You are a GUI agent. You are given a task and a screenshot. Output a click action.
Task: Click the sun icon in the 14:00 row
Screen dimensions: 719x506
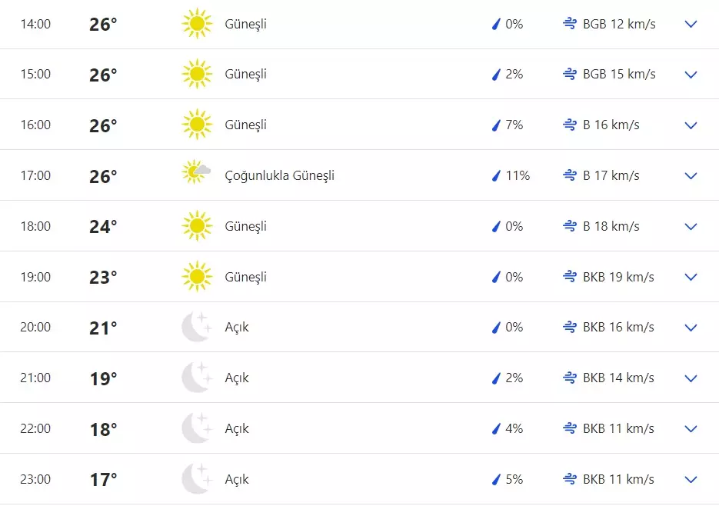click(x=197, y=24)
